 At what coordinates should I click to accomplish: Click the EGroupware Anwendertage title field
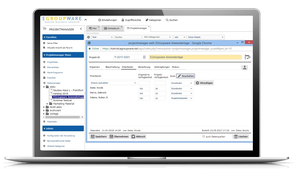pyautogui.click(x=195, y=57)
